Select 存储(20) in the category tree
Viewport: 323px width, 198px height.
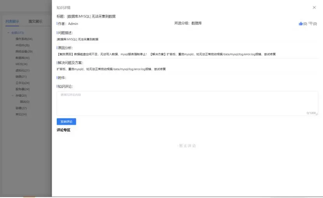pyautogui.click(x=21, y=96)
